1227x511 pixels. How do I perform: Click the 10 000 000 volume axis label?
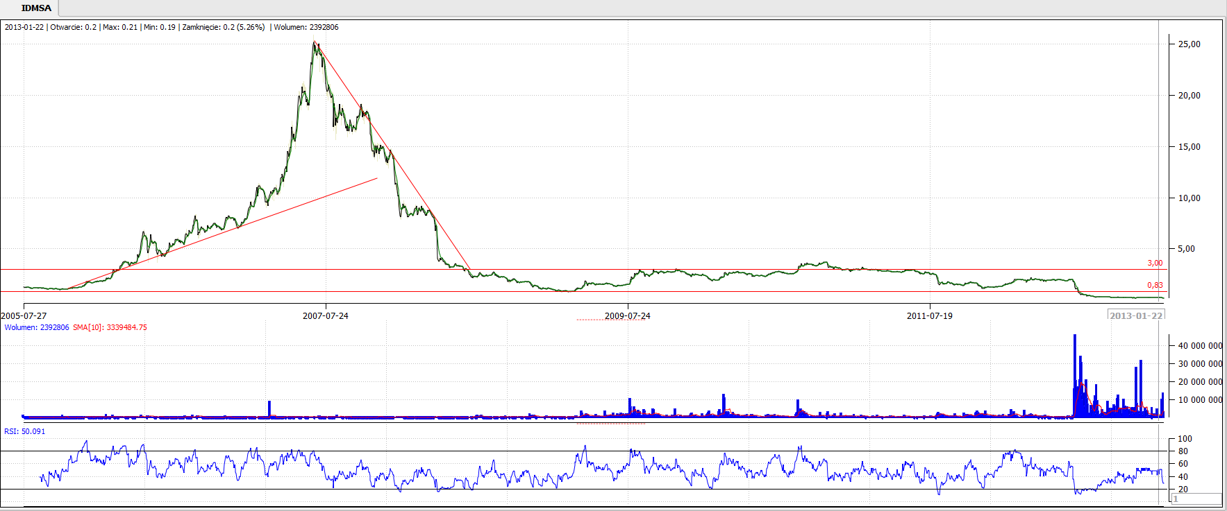(x=1201, y=399)
